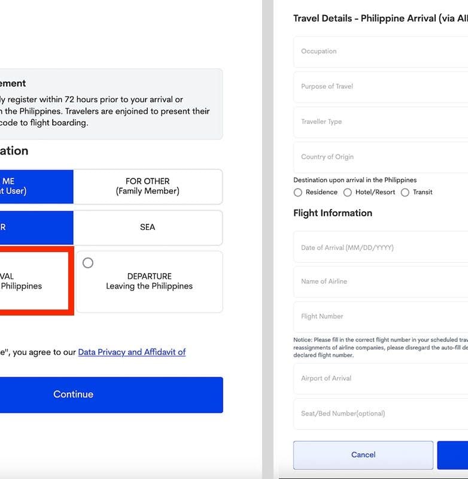Click the Occupation field

point(381,51)
